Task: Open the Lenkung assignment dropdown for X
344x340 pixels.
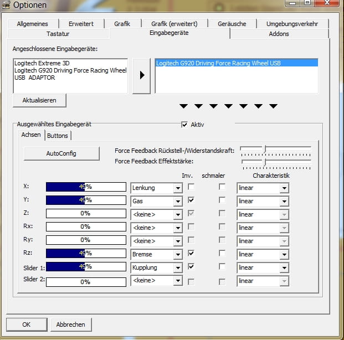Action: [156, 188]
